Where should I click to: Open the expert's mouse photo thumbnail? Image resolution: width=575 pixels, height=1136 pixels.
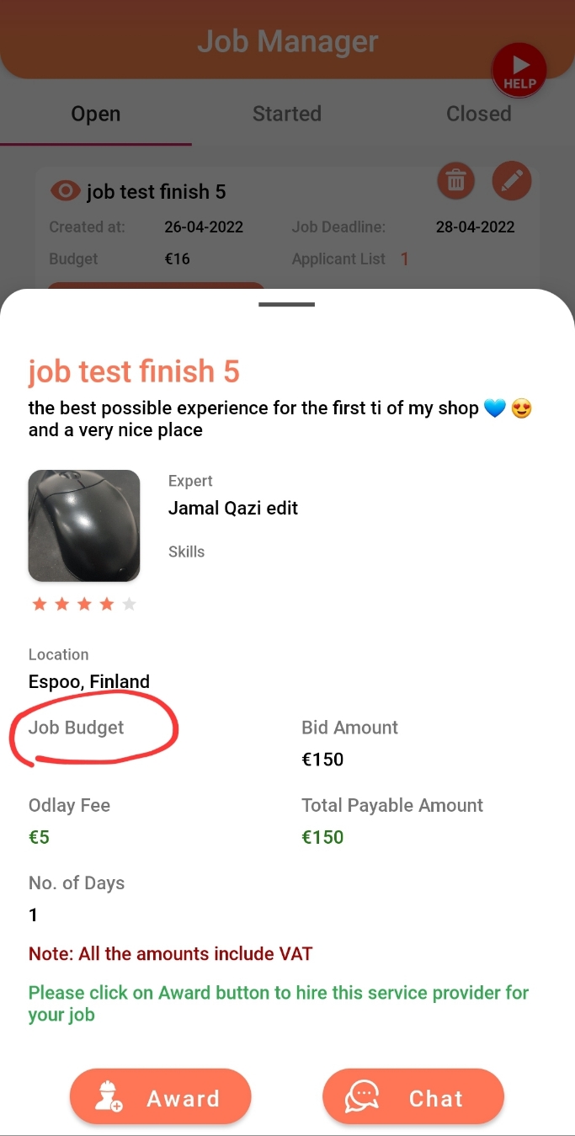[x=84, y=525]
